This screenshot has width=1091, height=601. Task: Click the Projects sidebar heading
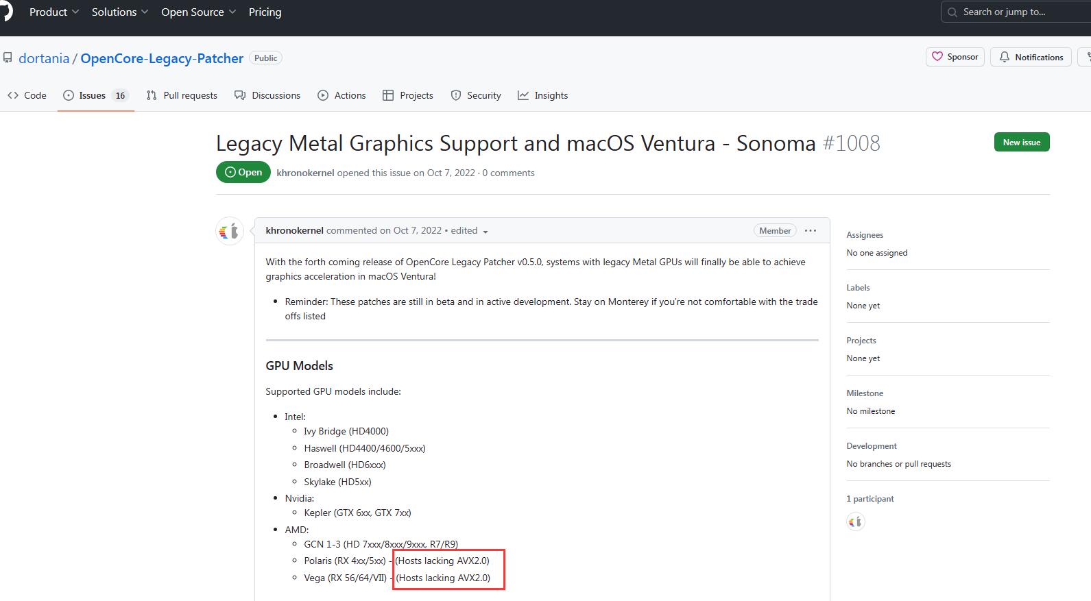(861, 341)
